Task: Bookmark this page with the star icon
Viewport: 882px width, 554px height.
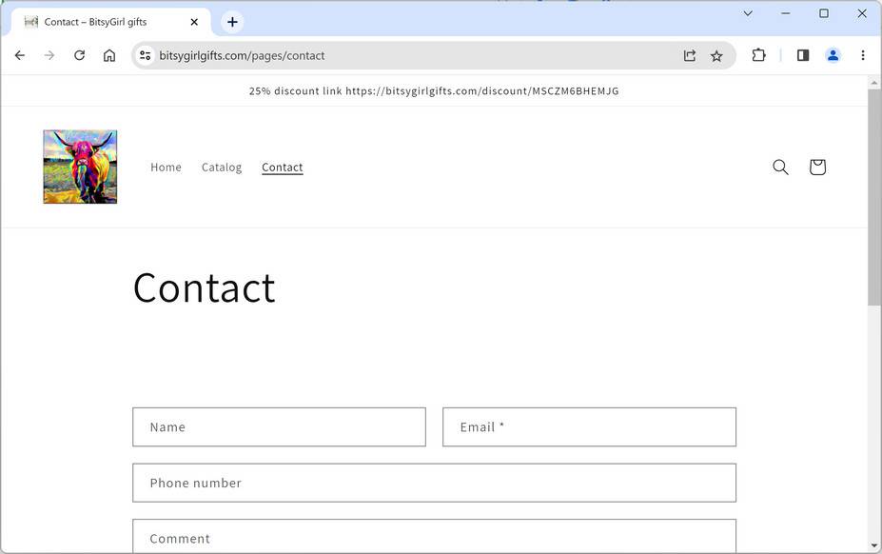Action: tap(716, 56)
